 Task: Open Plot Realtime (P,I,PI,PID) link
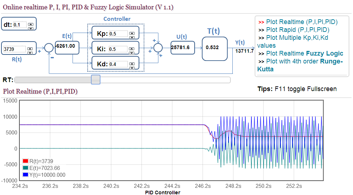pos(302,22)
